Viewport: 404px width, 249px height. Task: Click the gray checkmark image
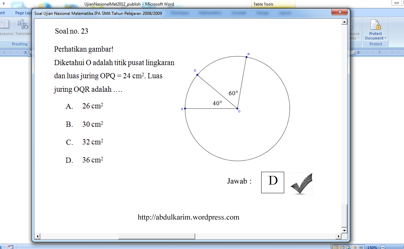pyautogui.click(x=301, y=183)
